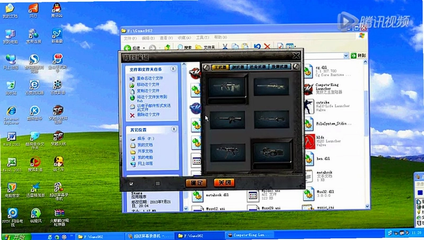Click 删除这个文件 link
424x240 pixels.
pos(148,114)
